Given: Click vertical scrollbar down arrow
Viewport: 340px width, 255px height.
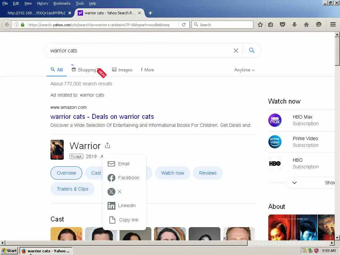Looking at the screenshot, I should pos(337,238).
